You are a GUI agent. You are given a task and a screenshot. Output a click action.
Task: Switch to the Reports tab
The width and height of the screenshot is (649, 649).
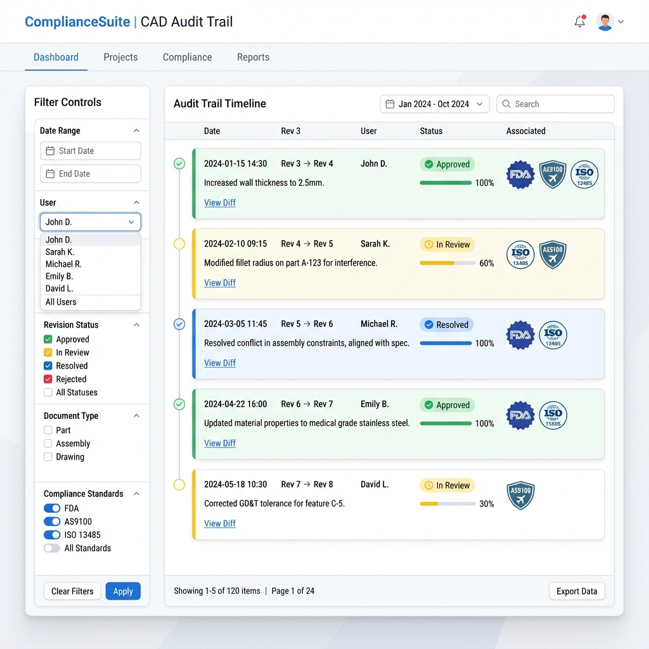tap(253, 57)
